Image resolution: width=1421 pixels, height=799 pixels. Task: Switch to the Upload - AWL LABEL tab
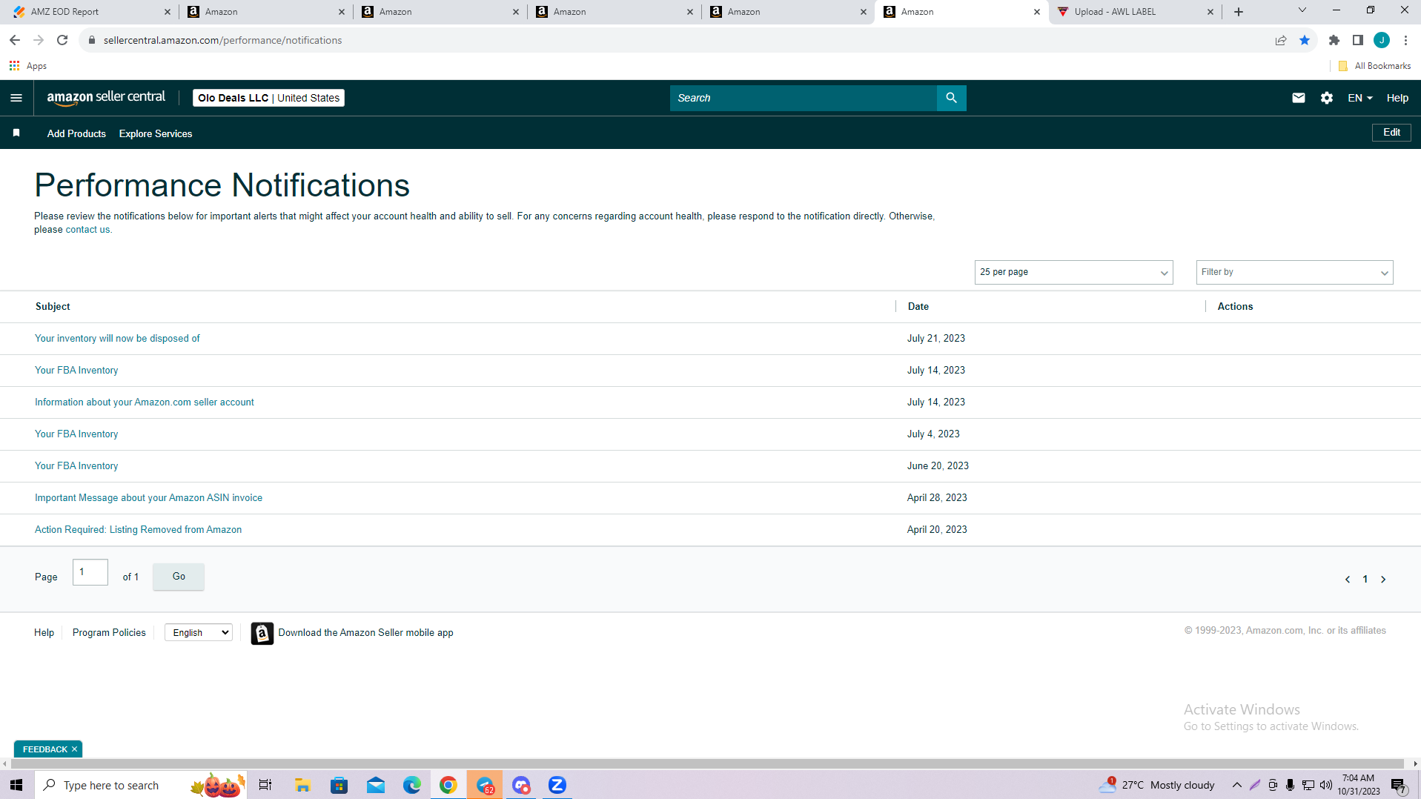[1136, 12]
